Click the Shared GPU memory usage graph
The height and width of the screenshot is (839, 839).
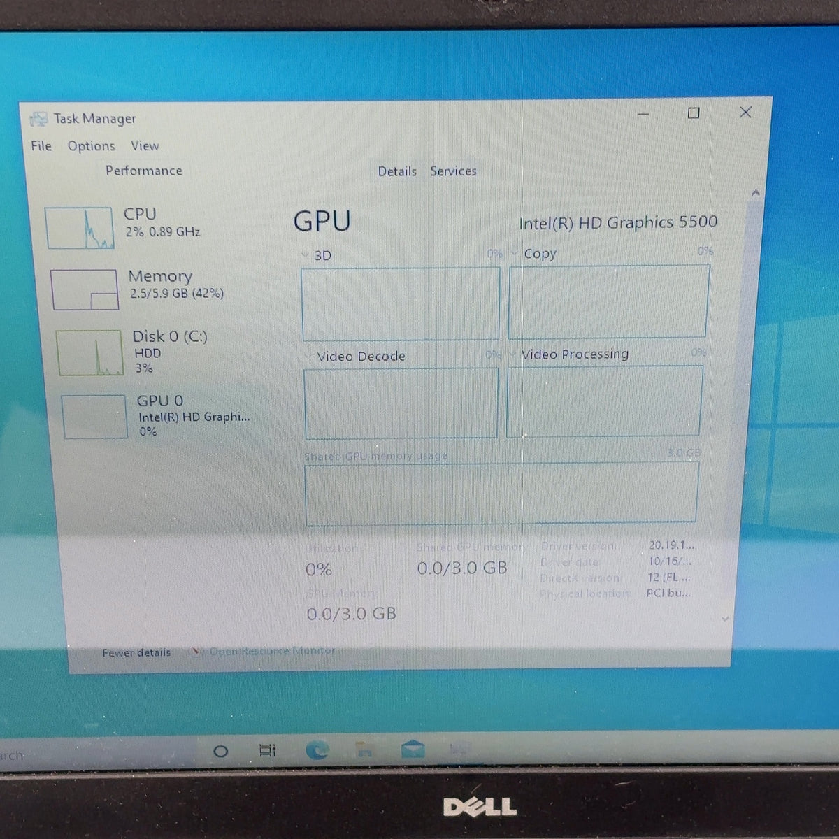tap(501, 494)
